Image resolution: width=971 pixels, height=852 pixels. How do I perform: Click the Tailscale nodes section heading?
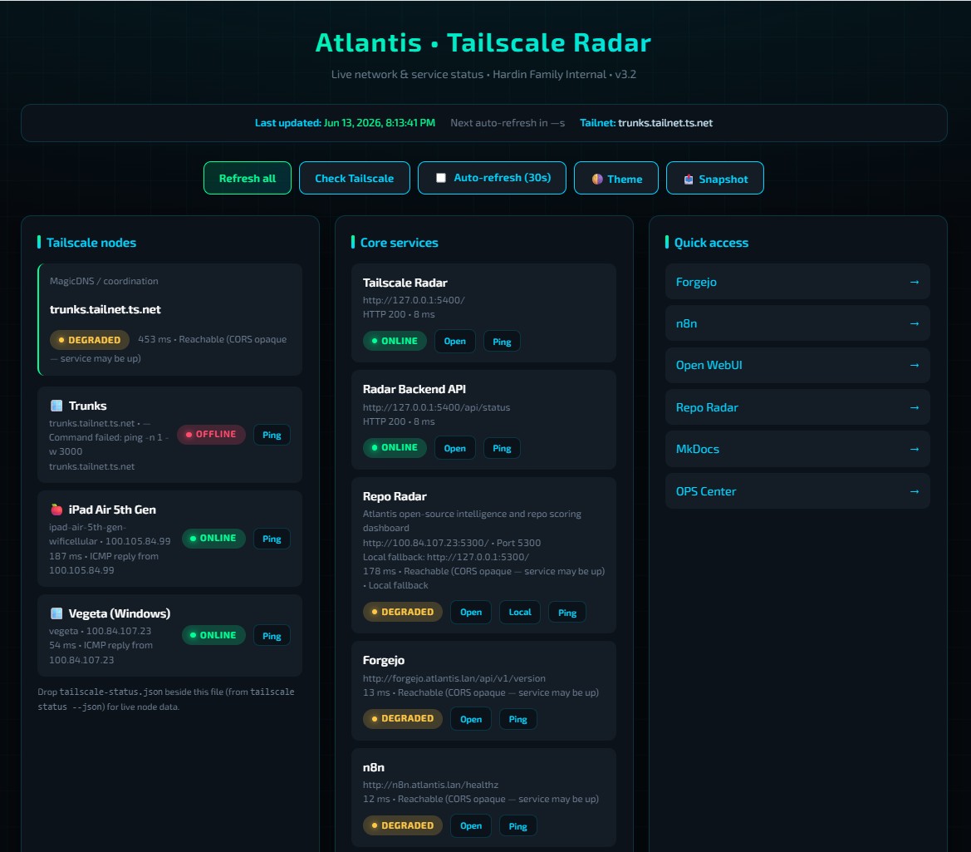[91, 242]
